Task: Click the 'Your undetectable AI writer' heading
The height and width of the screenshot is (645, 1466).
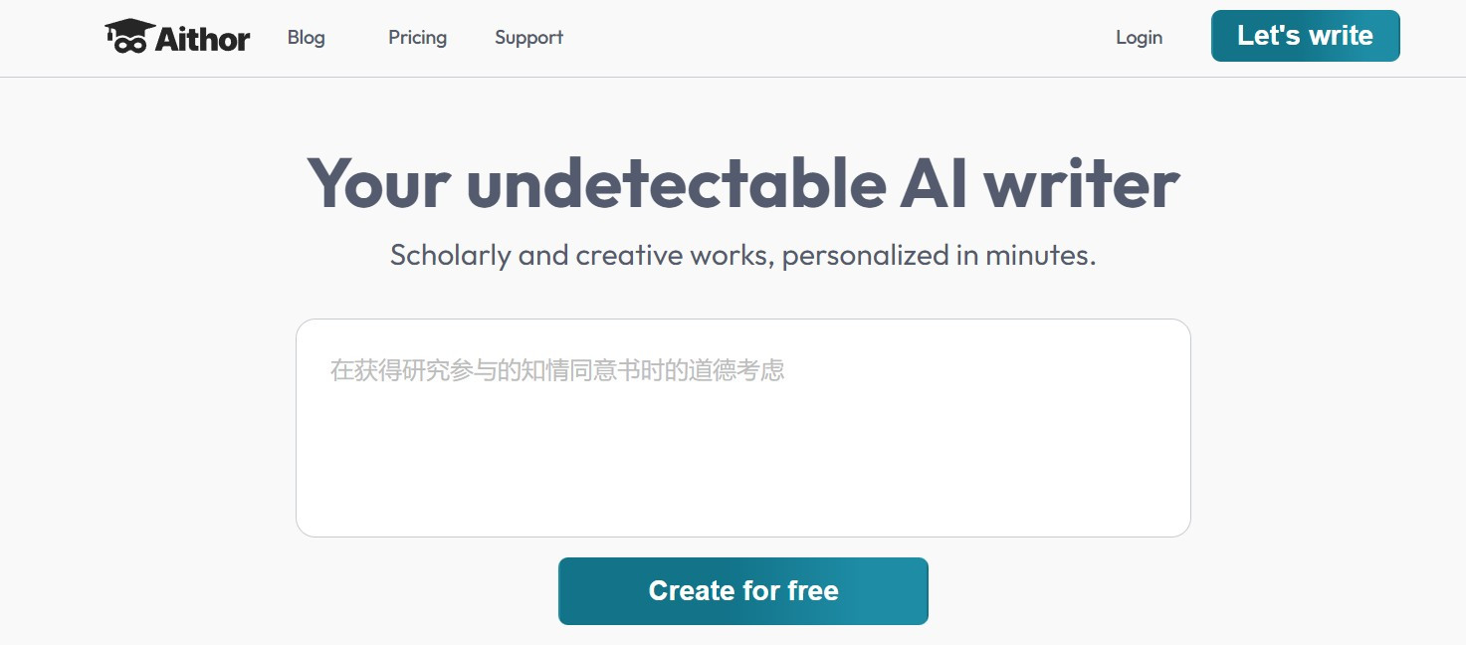Action: pyautogui.click(x=742, y=183)
